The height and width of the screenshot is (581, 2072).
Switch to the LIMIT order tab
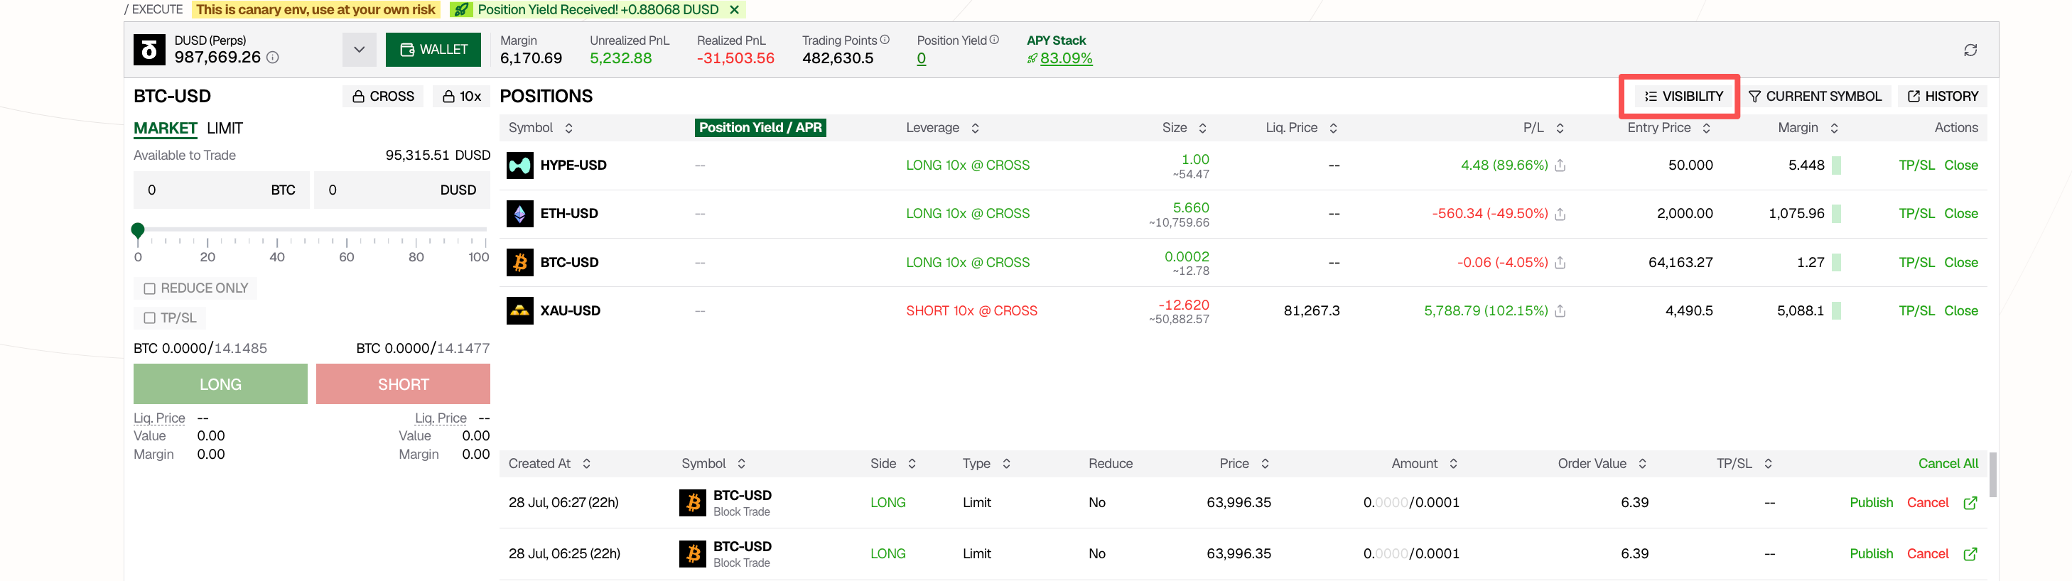pos(225,129)
